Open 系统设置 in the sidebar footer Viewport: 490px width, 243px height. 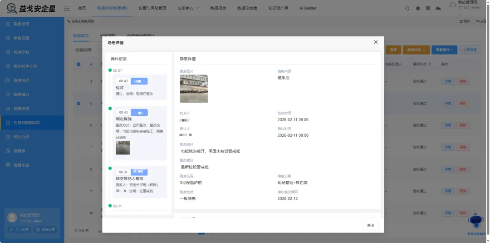[x=46, y=229]
